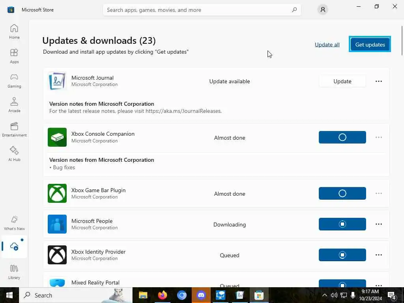This screenshot has width=404, height=303.
Task: Click the search magnifier icon
Action: (294, 10)
